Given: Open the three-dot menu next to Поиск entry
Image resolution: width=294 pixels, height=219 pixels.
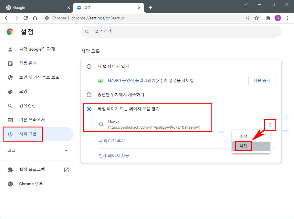Looking at the screenshot, I should tap(270, 125).
